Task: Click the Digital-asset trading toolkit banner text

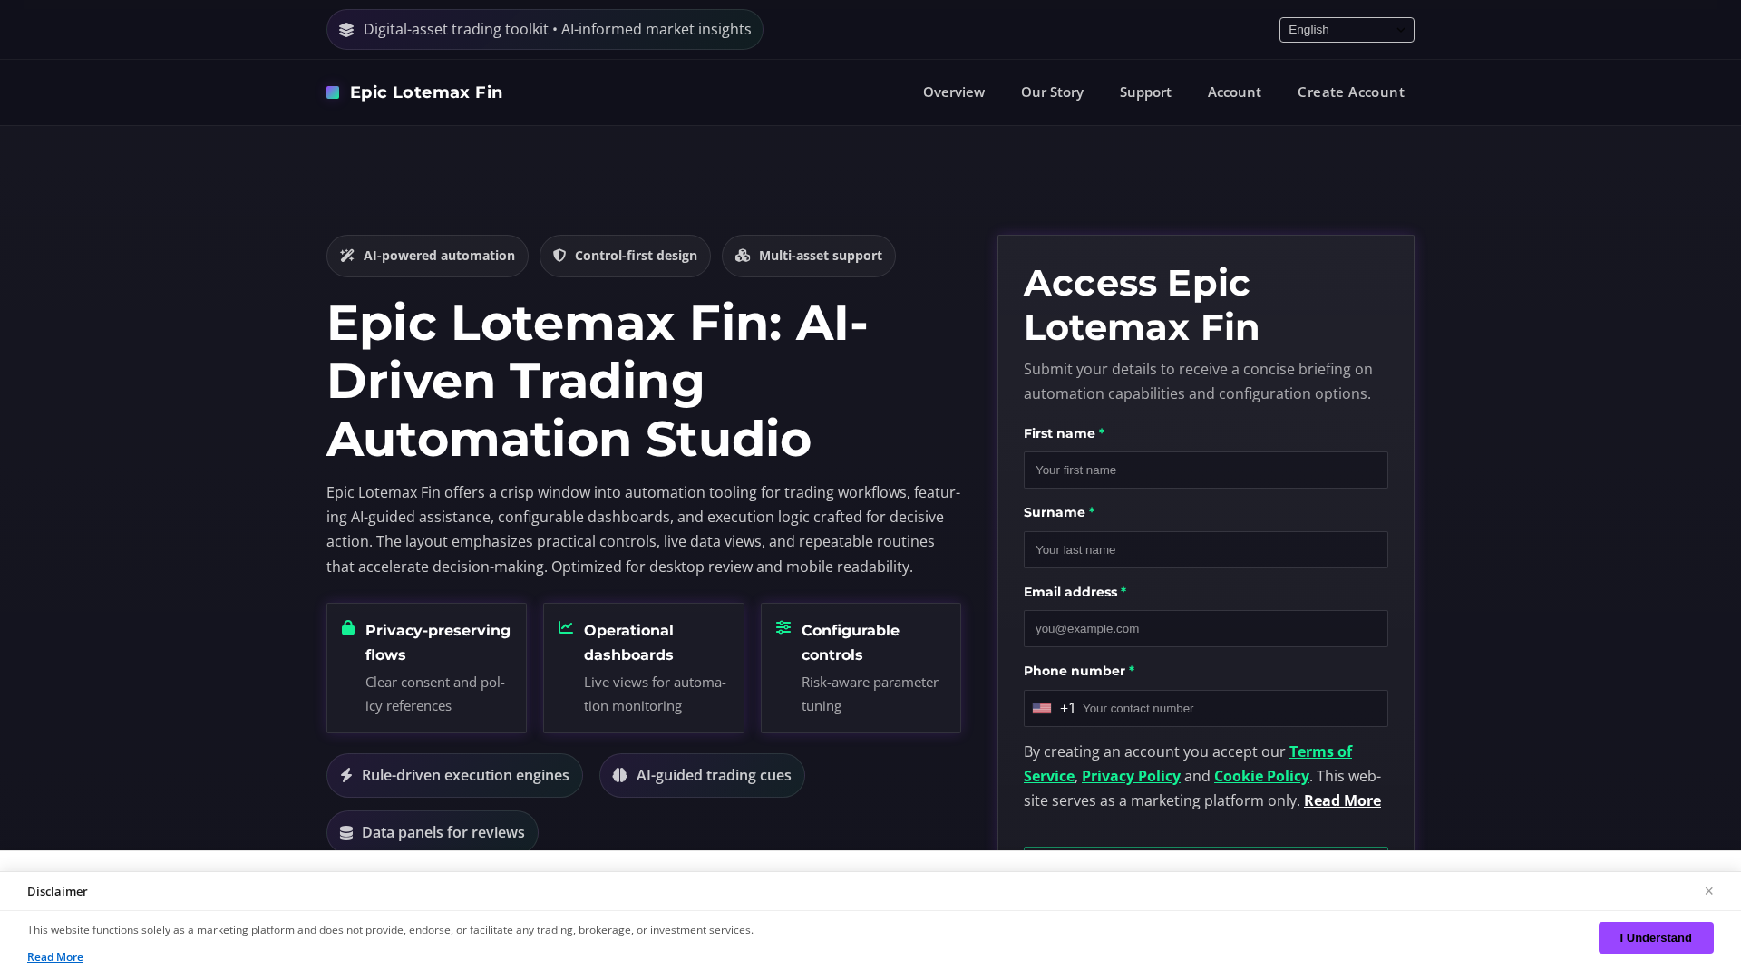Action: tap(558, 30)
